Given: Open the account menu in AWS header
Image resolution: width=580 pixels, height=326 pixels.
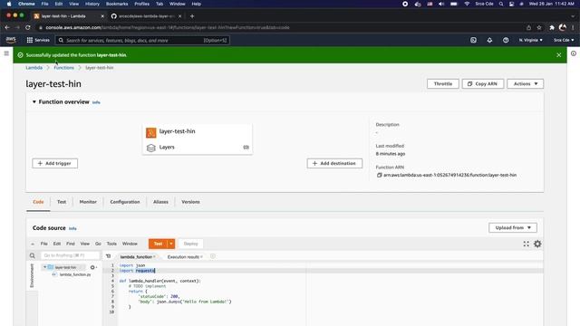Looking at the screenshot, I should (564, 40).
